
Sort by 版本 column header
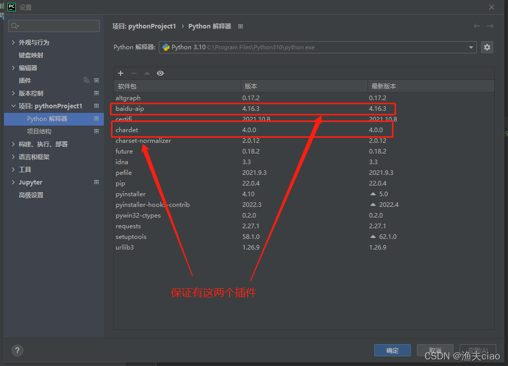tap(304, 86)
